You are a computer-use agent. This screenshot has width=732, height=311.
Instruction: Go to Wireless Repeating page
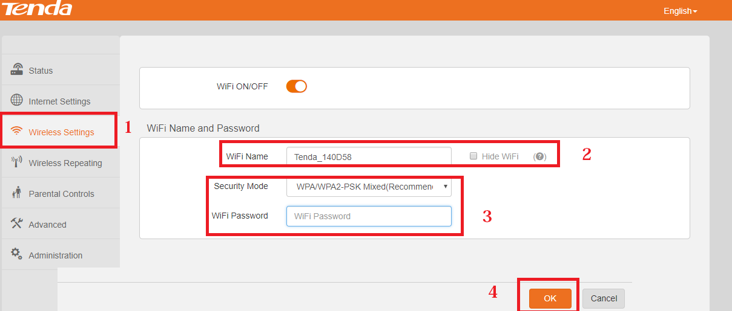pos(65,163)
